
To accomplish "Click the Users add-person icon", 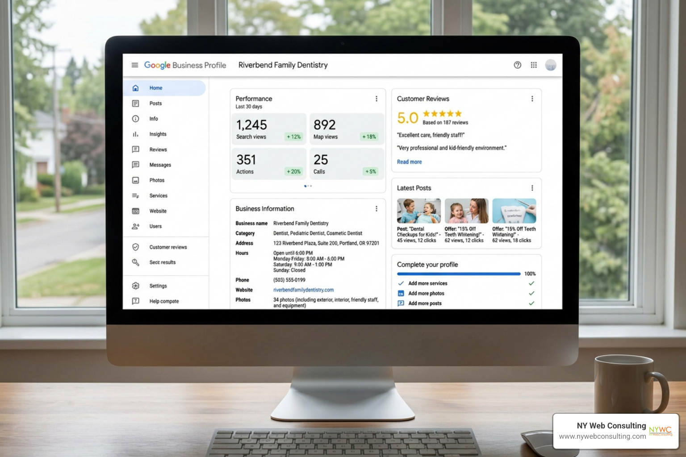I will (x=135, y=226).
